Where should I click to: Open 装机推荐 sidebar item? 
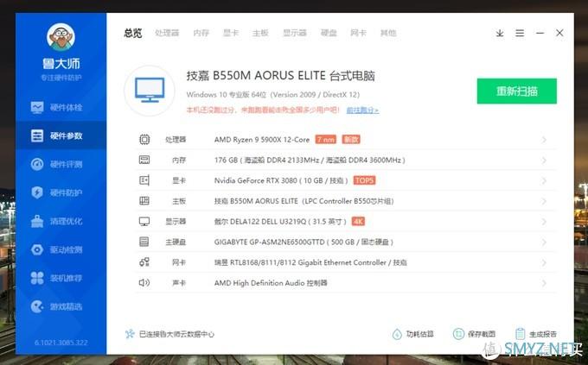(x=61, y=278)
